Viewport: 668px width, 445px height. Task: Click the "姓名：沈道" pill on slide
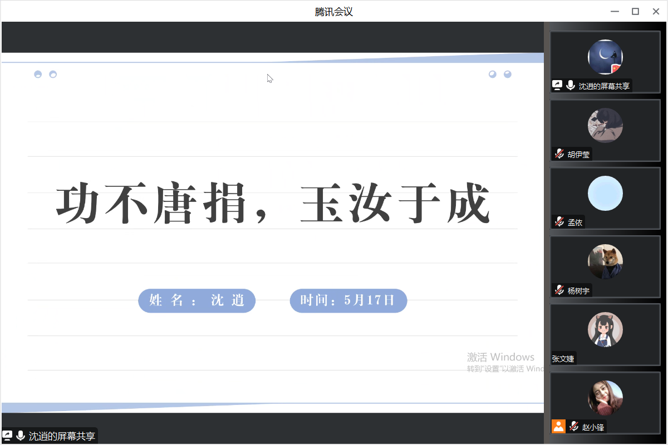197,301
